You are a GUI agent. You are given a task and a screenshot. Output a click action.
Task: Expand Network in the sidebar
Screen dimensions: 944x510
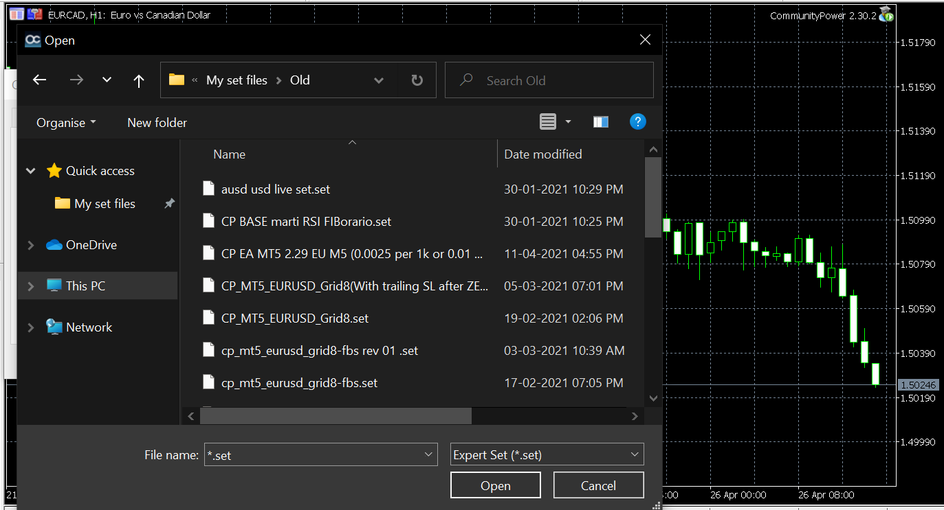tap(30, 327)
